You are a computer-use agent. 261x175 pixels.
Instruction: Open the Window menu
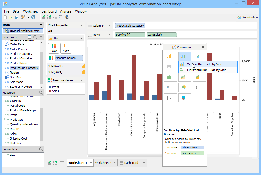coord(81,11)
